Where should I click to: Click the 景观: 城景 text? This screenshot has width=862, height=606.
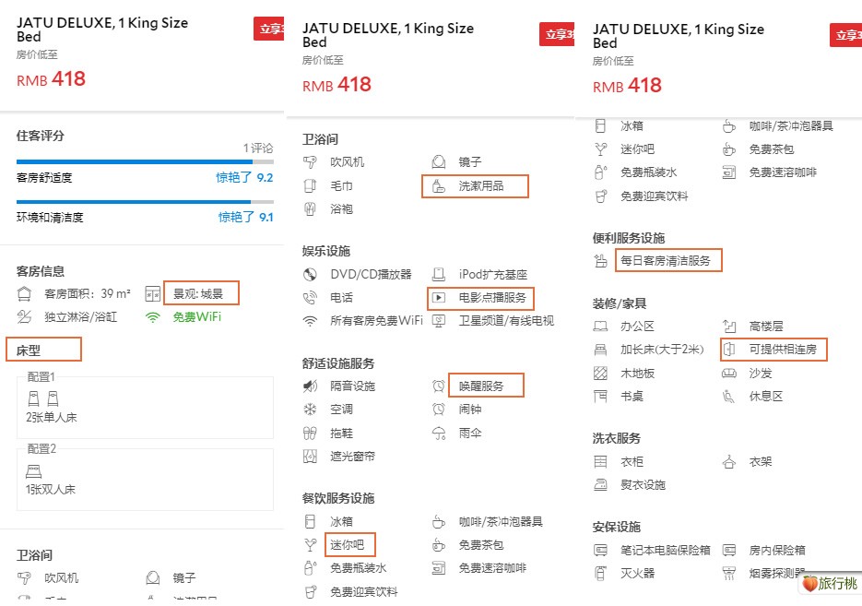[x=198, y=293]
